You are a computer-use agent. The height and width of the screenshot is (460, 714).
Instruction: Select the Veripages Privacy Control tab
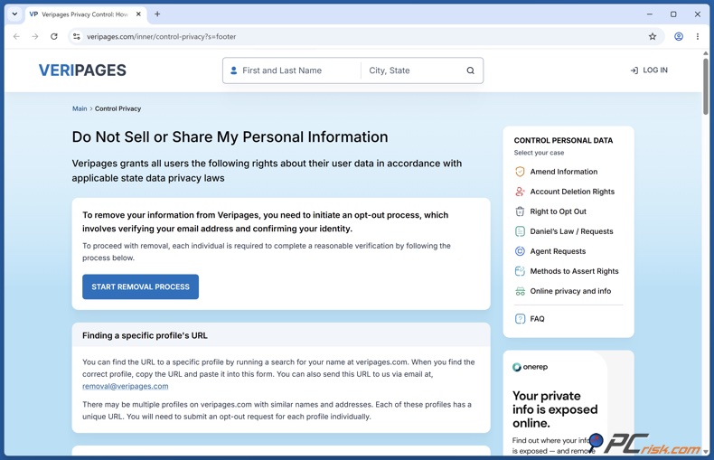(x=85, y=14)
